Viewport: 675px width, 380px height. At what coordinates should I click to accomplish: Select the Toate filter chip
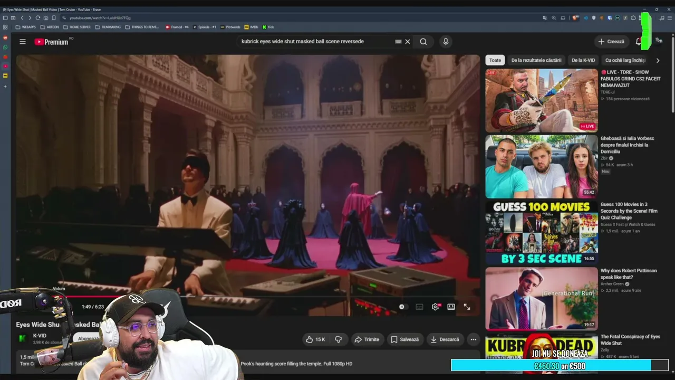point(495,60)
